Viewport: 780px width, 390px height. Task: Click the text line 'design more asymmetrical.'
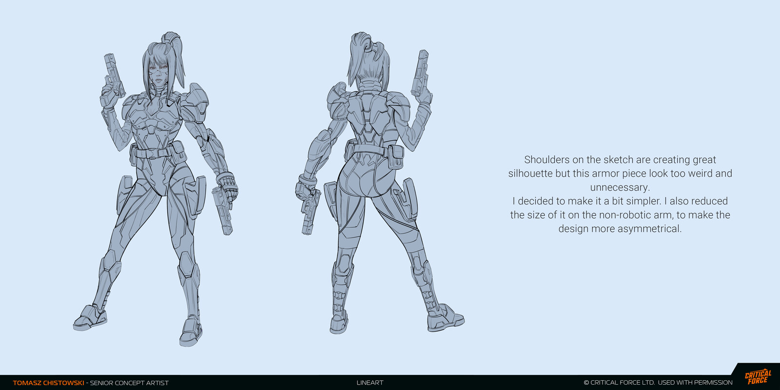620,229
